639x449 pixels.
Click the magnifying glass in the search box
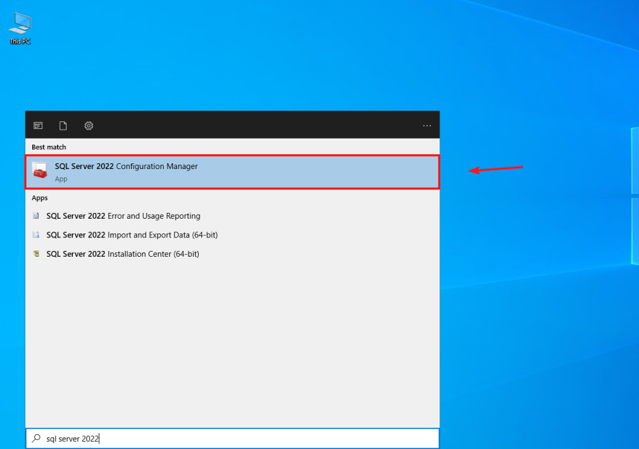coord(39,438)
